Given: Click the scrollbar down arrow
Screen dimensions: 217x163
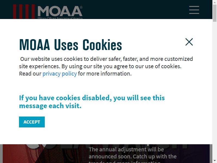Looking at the screenshot, I should pyautogui.click(x=215, y=161).
